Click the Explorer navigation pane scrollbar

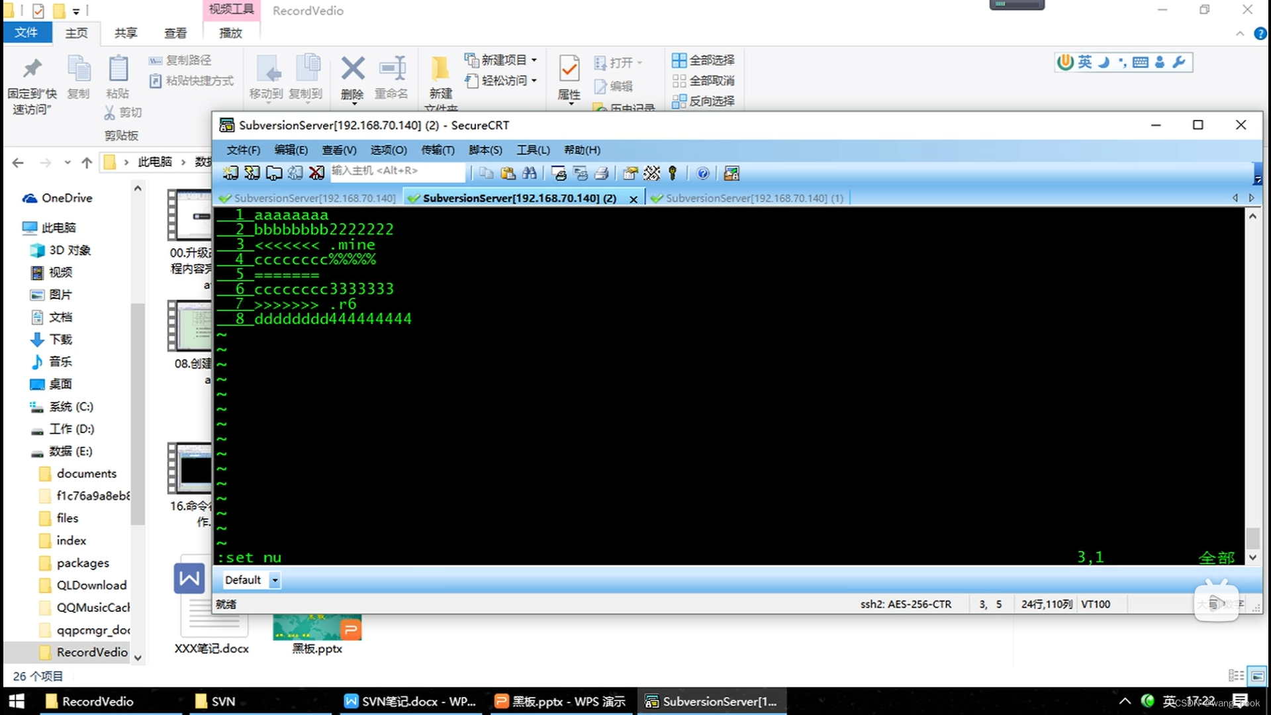pyautogui.click(x=138, y=414)
